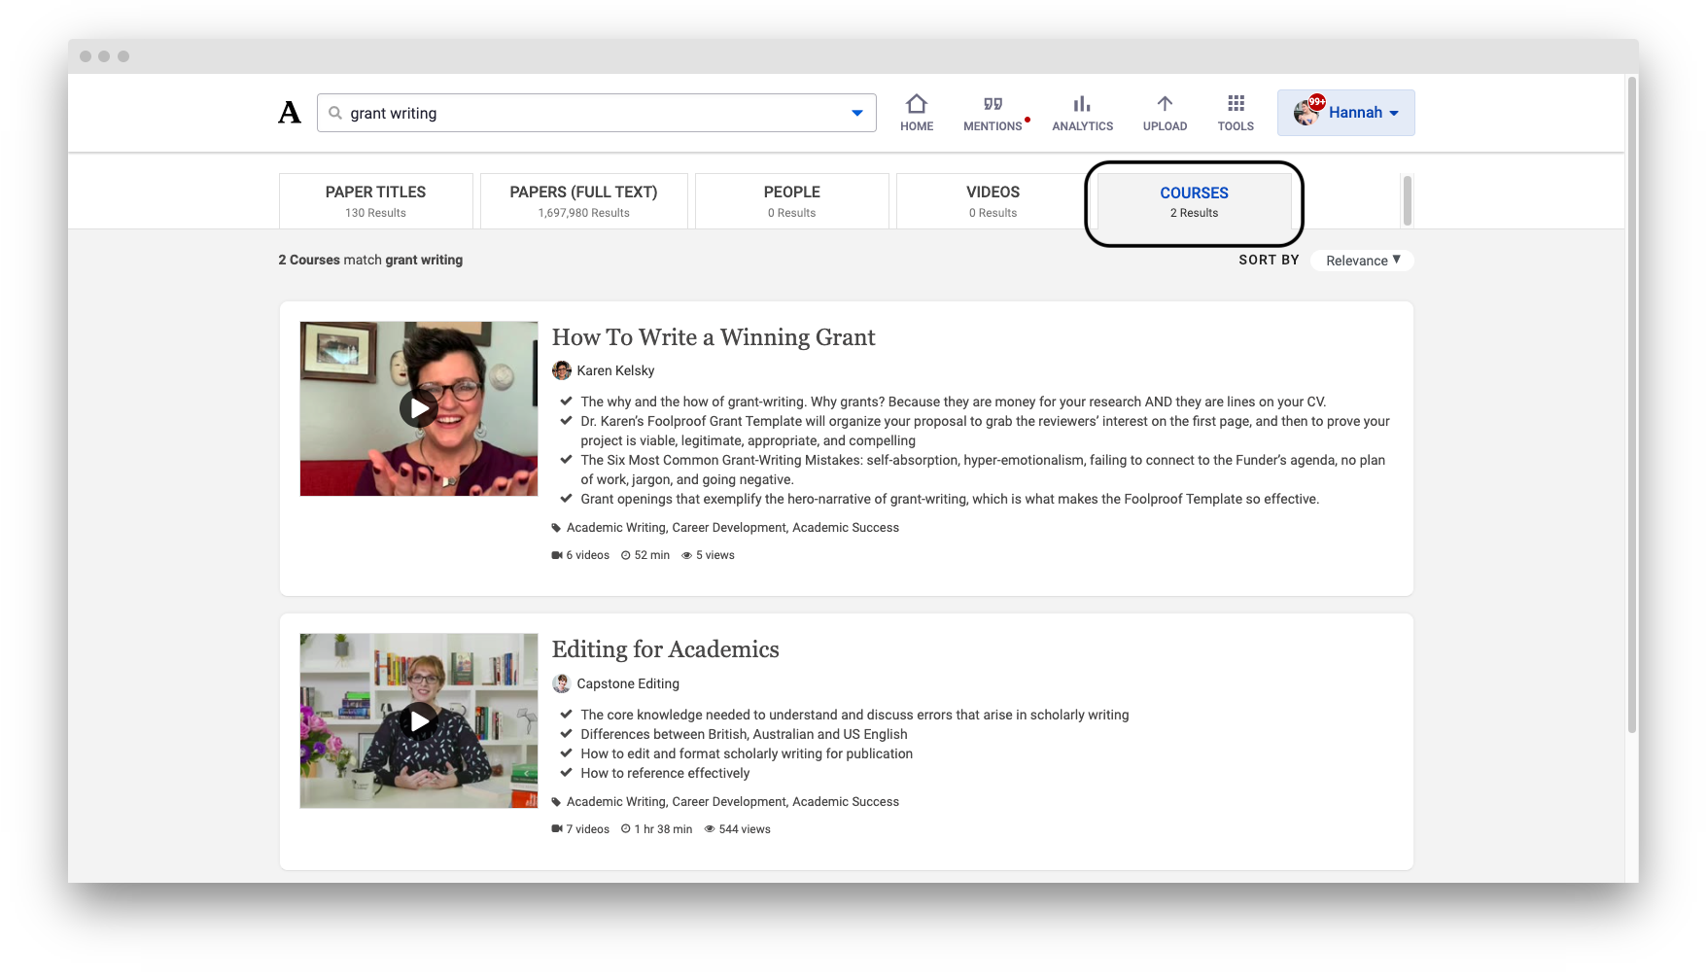
Task: Click Editing for Academics' 'Academic Writing' tag line
Action: [733, 802]
